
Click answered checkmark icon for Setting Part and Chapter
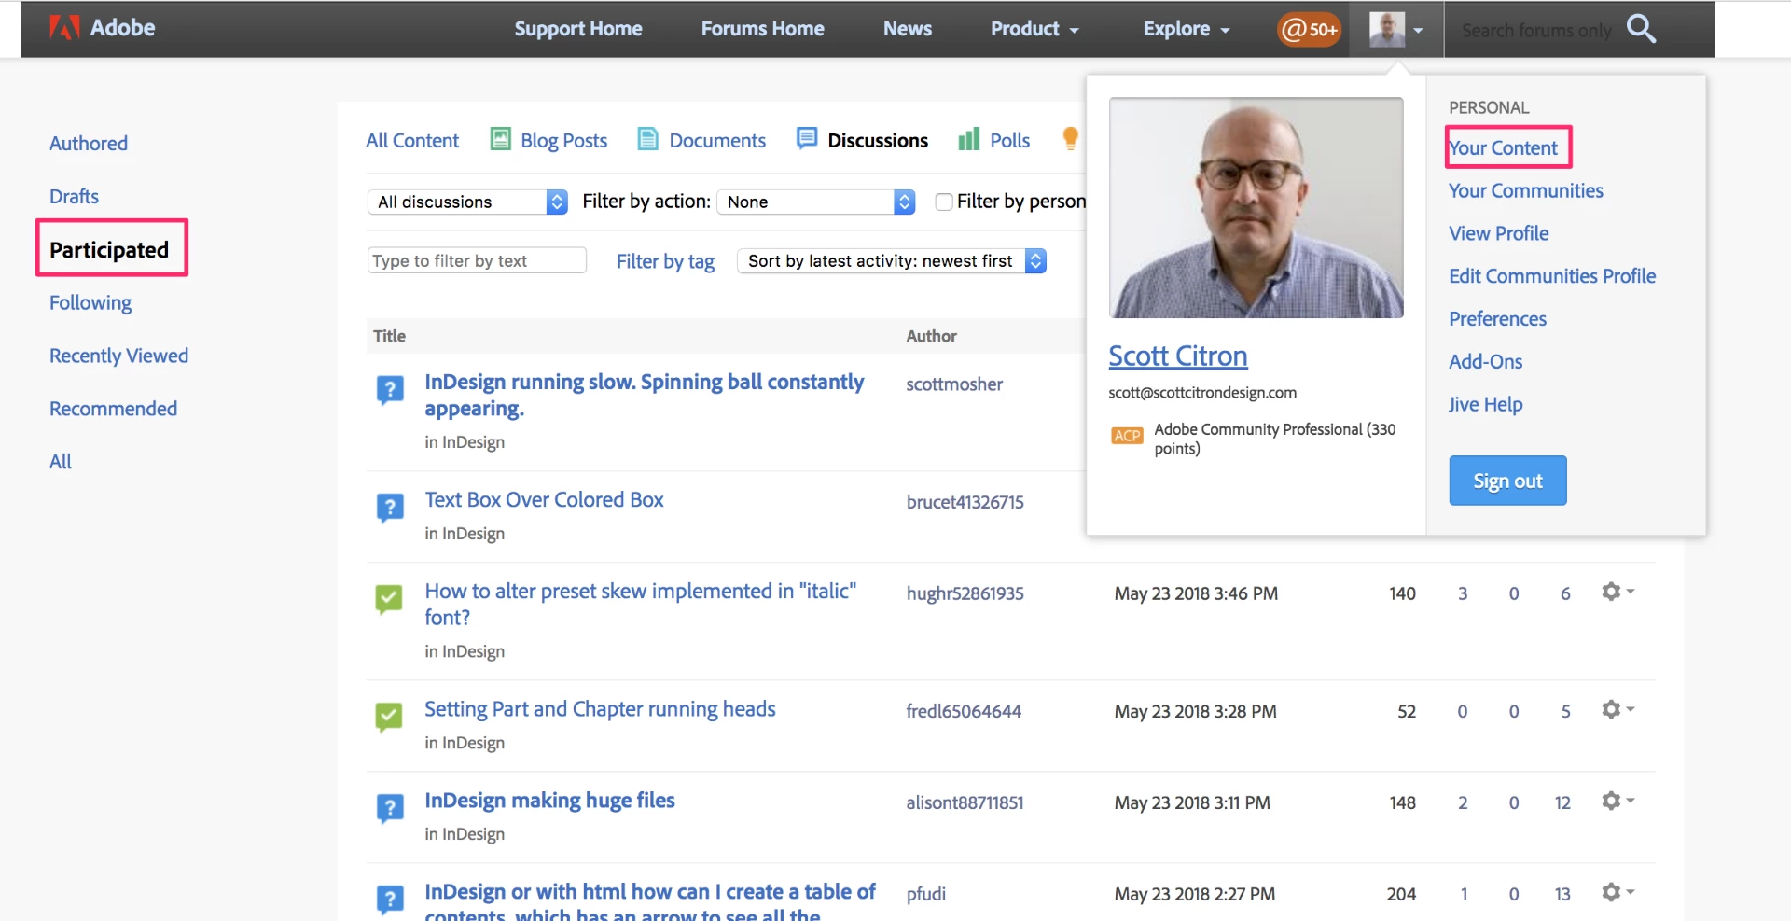click(389, 717)
